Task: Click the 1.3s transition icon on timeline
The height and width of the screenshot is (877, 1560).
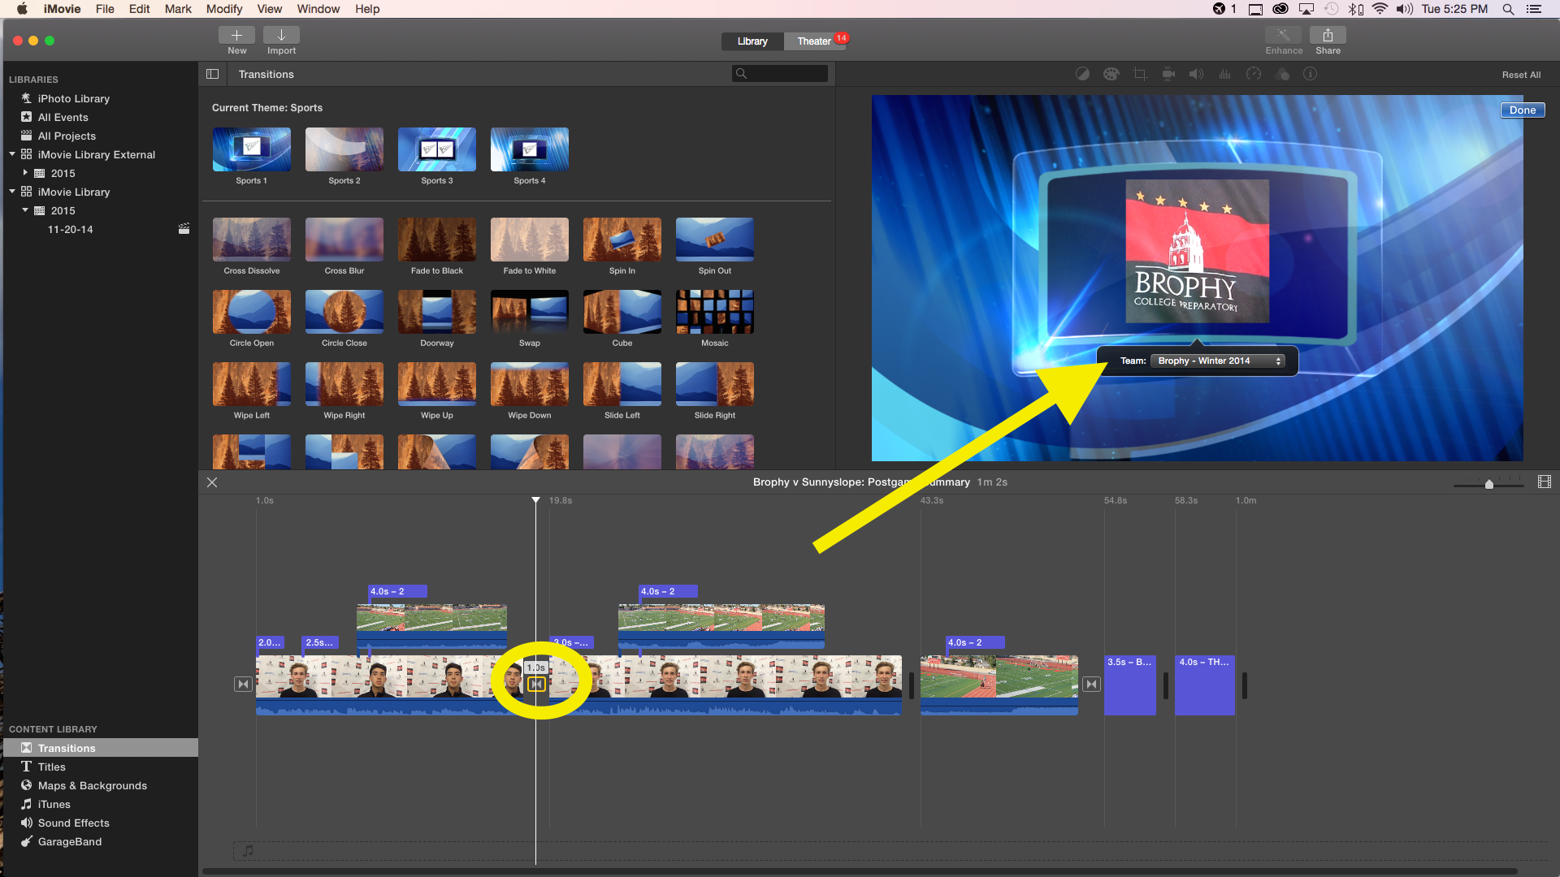Action: [x=536, y=685]
